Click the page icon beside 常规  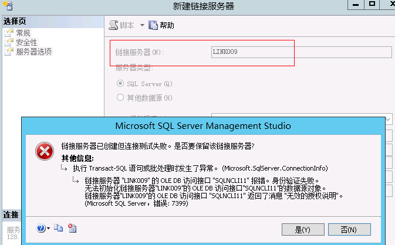point(9,33)
